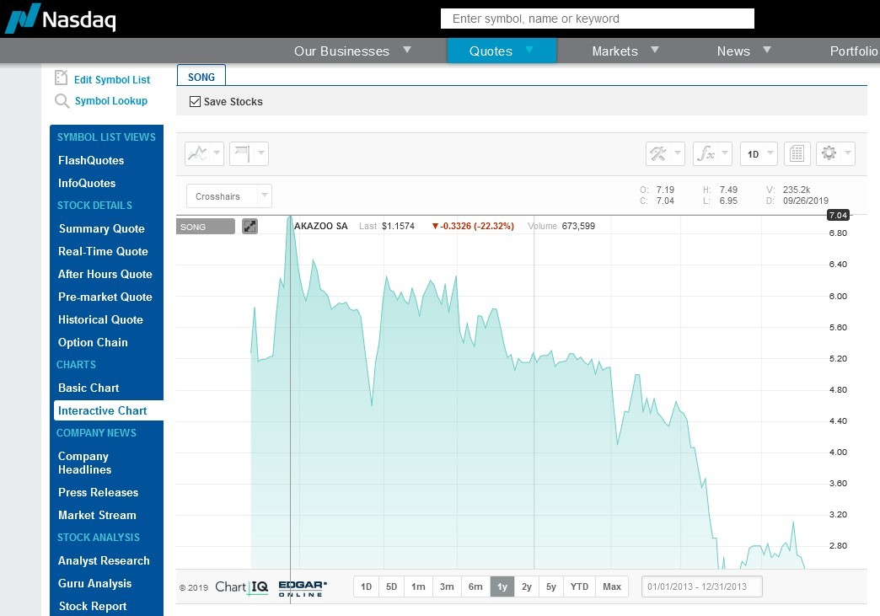The height and width of the screenshot is (616, 880).
Task: View Analyst Research
Action: coord(104,560)
